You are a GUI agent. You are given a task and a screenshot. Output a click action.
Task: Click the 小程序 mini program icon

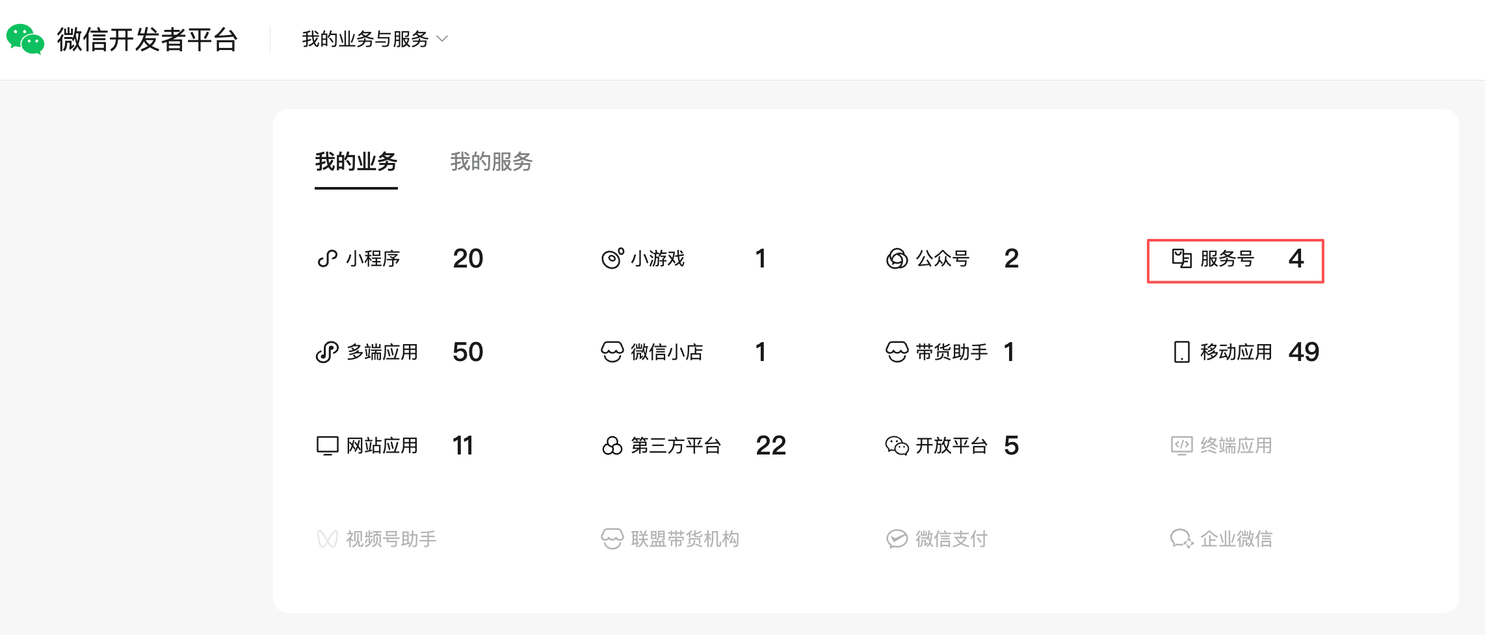tap(327, 259)
